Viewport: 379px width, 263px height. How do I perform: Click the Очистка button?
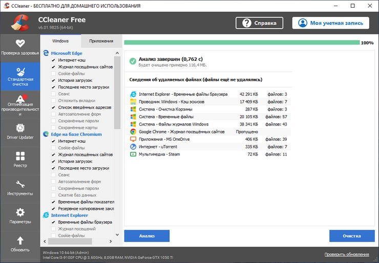coord(352,236)
